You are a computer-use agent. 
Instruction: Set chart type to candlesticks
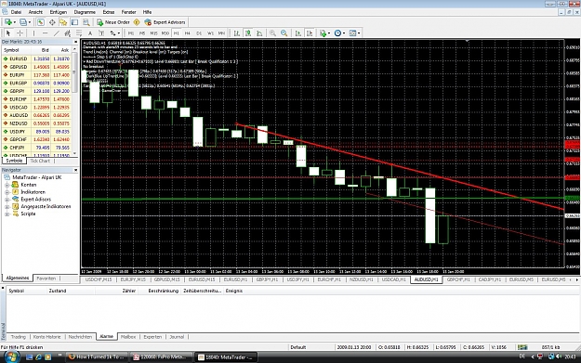(x=248, y=33)
